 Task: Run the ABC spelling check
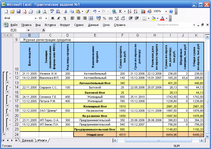(x=52, y=11)
